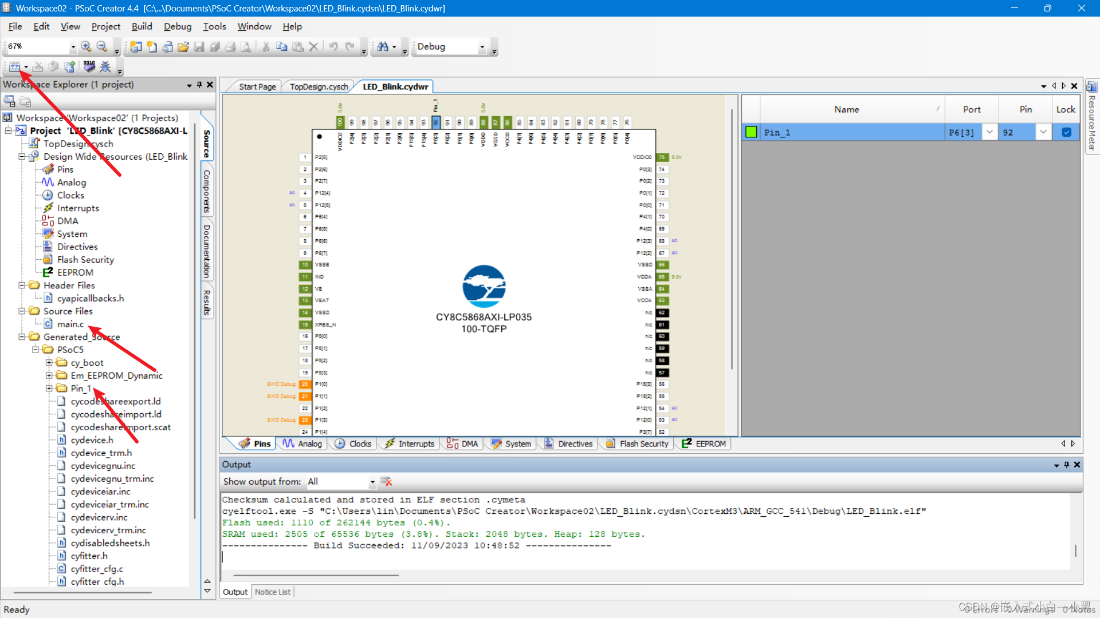The height and width of the screenshot is (618, 1100).
Task: Click the Pins tab in Design Wide Resources
Action: (65, 169)
